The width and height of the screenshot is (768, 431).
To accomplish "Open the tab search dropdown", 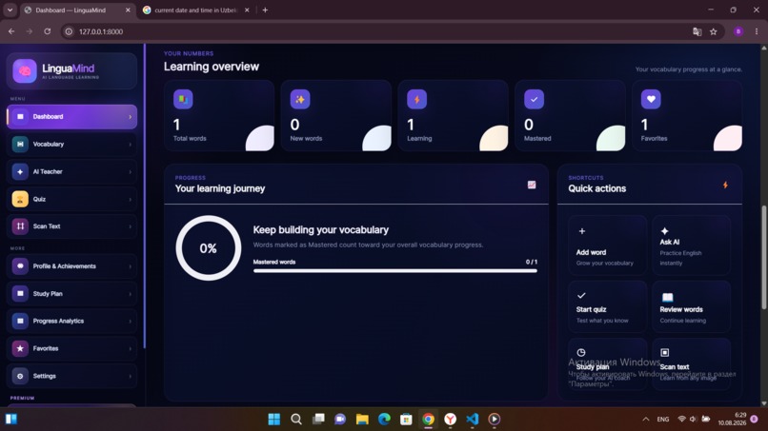I will (x=10, y=10).
